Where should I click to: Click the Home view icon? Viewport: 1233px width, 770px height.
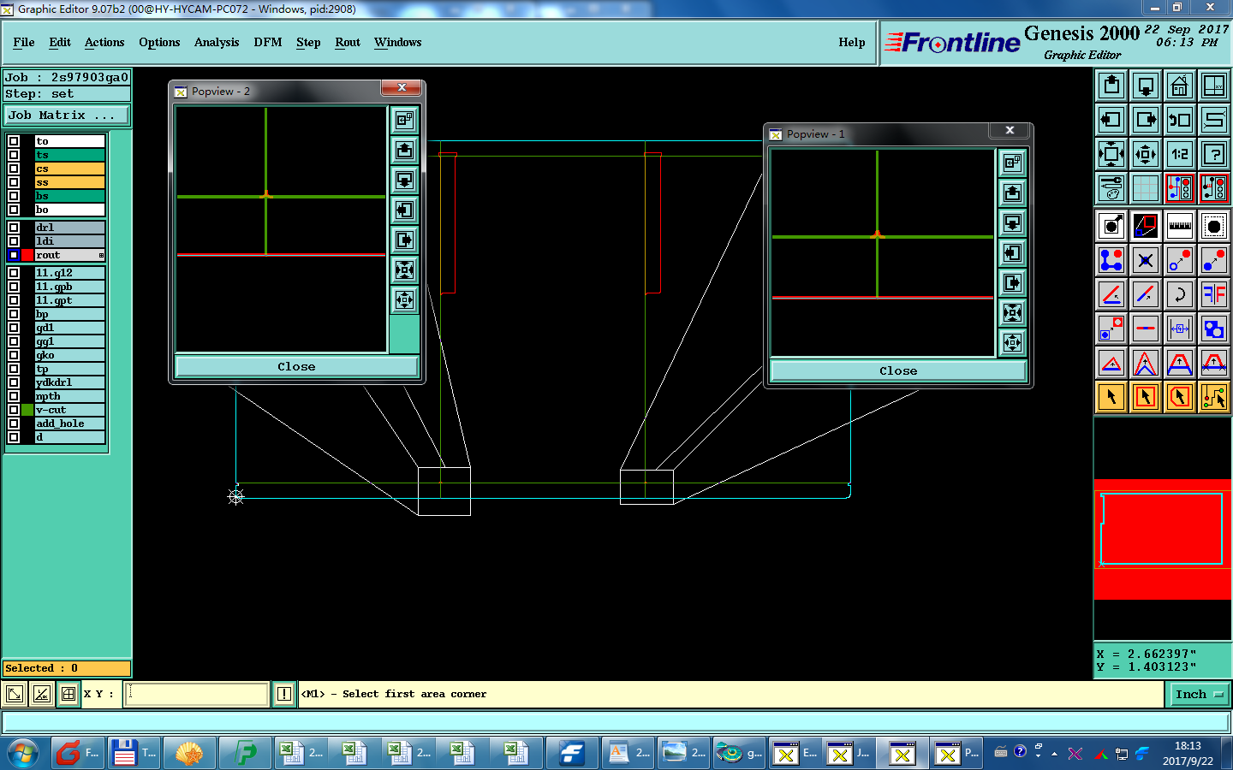[x=1180, y=86]
